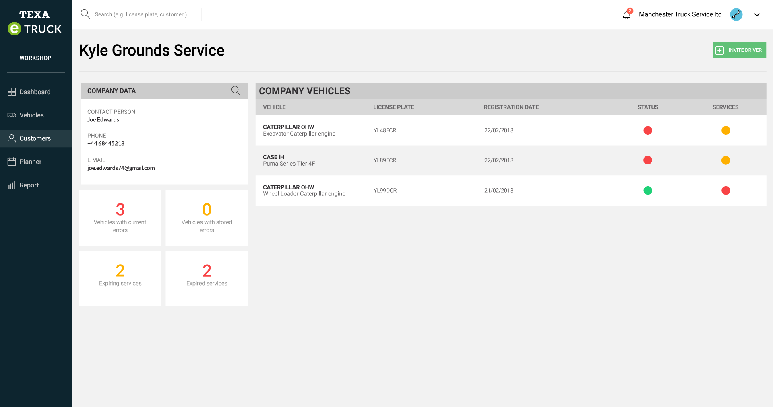Image resolution: width=773 pixels, height=407 pixels.
Task: Click the Planner calendar icon
Action: (x=12, y=162)
